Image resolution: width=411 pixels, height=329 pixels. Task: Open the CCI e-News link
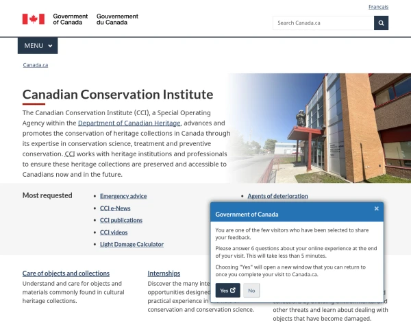[115, 208]
